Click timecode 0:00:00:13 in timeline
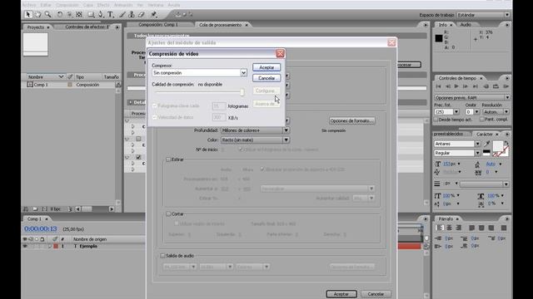Image resolution: width=533 pixels, height=299 pixels. point(41,229)
